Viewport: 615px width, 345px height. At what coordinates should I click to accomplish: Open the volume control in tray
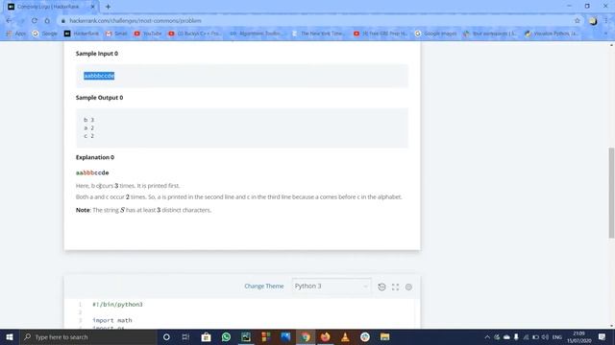(546, 336)
